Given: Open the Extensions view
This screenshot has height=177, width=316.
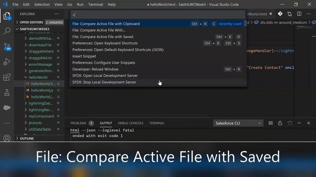Looking at the screenshot, I should (7, 77).
